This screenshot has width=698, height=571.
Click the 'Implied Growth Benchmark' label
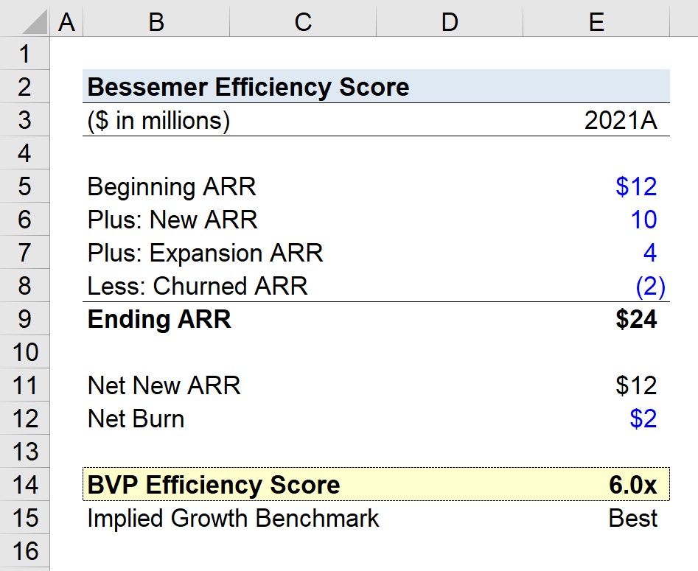click(233, 519)
